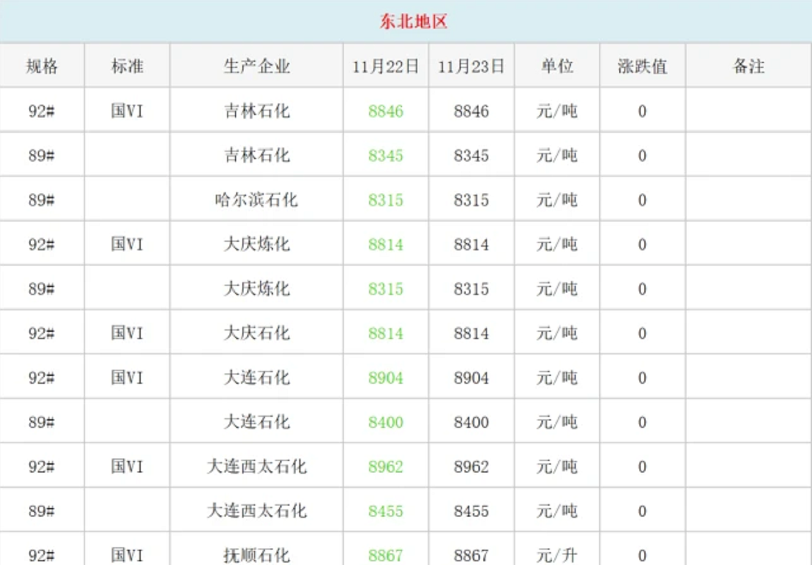This screenshot has width=812, height=565.
Task: Click the black 8846 price under 11月23日
Action: point(471,111)
